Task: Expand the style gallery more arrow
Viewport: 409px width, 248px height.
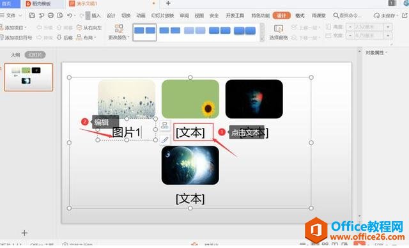Action: click(x=262, y=39)
